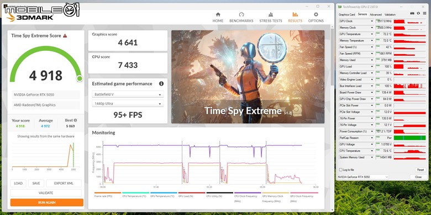Image resolution: width=431 pixels, height=215 pixels.
Task: Click the GPU Memory Clock Frequency yellow legend swatch
Action: tap(276, 193)
